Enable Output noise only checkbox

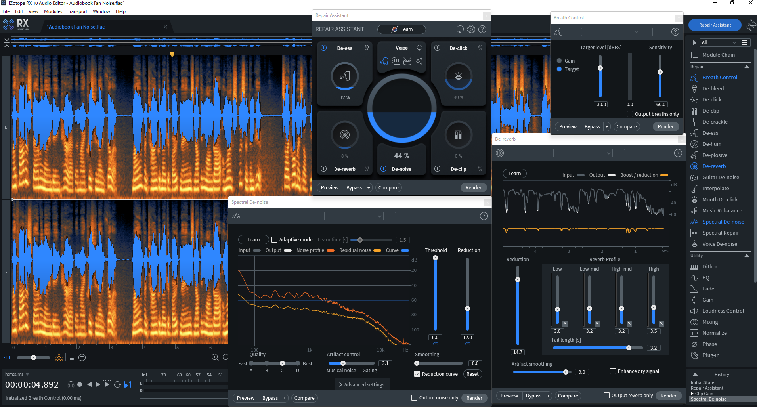(414, 397)
